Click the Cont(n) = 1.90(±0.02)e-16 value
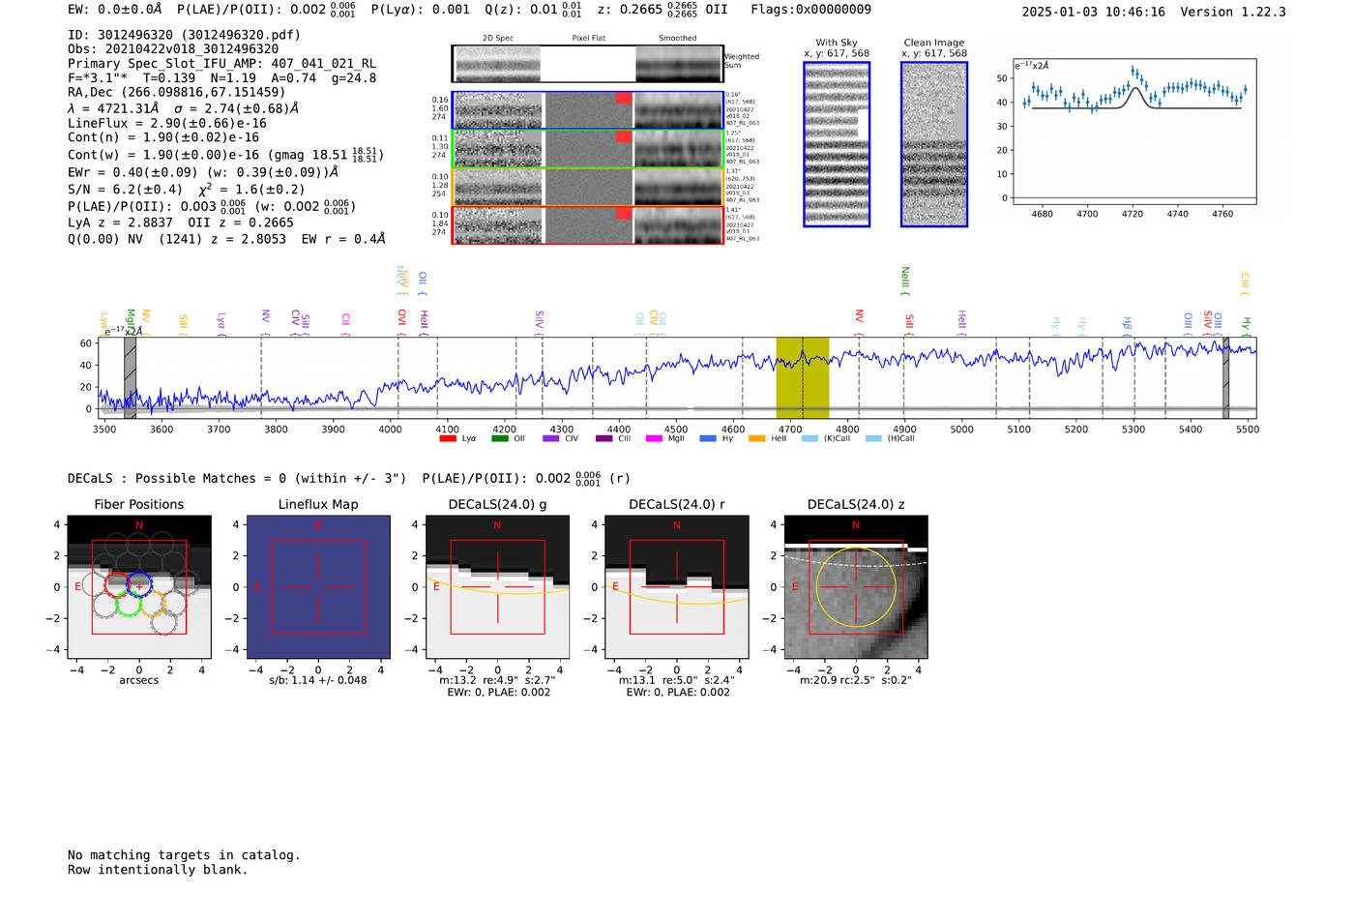The image size is (1354, 922). click(x=163, y=137)
